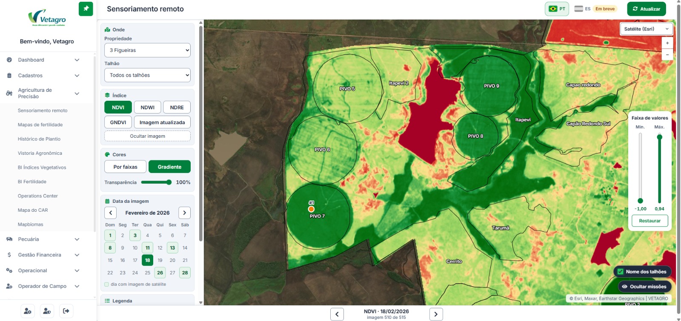Select the NDRE index option
Image resolution: width=681 pixels, height=321 pixels.
pyautogui.click(x=177, y=108)
